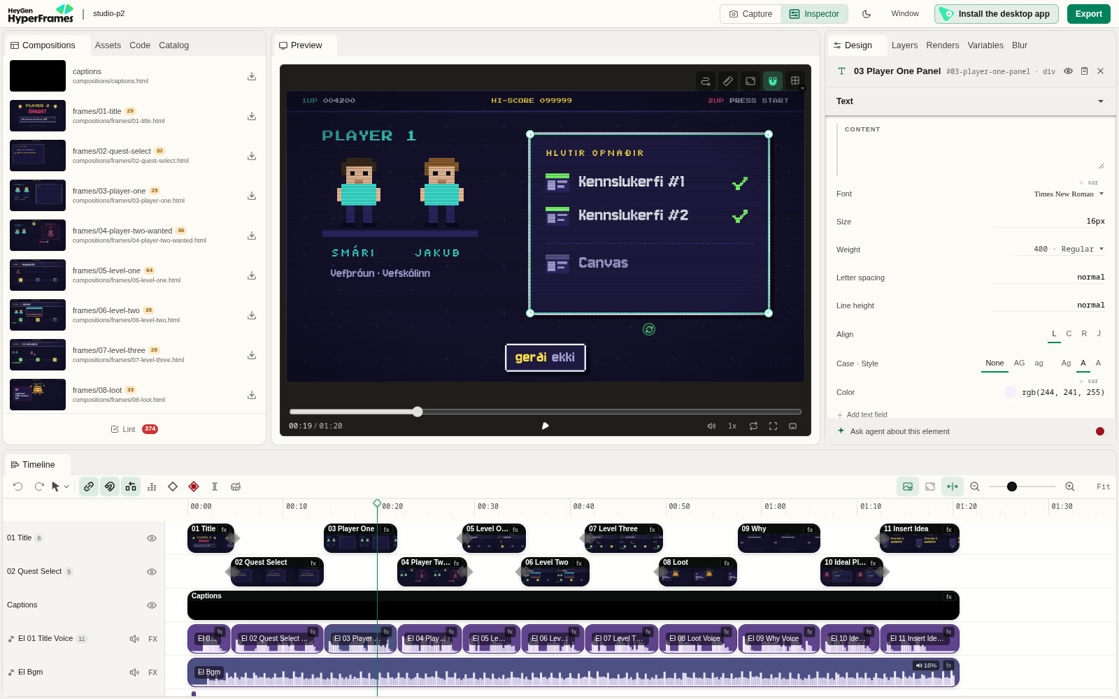
Task: Click the Inspector button
Action: click(x=814, y=14)
